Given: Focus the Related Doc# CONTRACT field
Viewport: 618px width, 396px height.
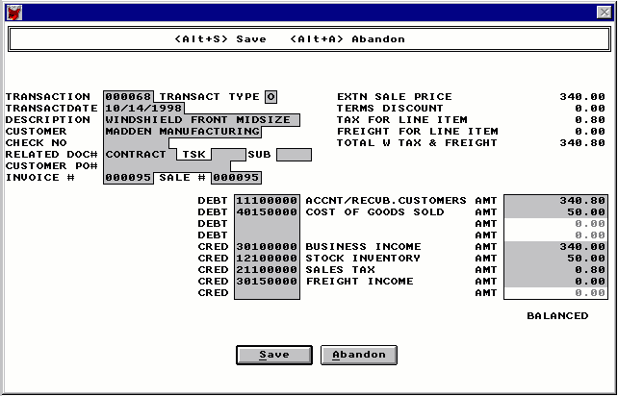Looking at the screenshot, I should [140, 155].
